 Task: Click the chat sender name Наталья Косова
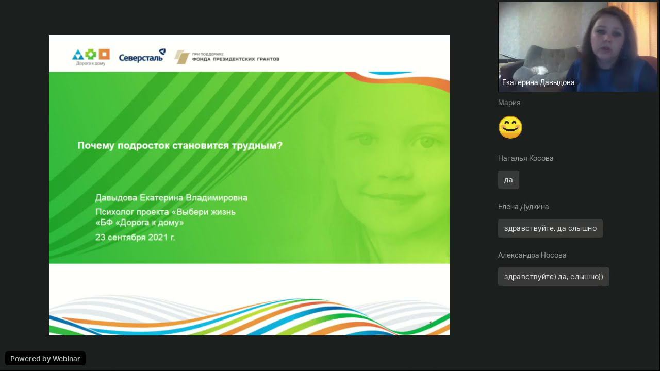(x=525, y=158)
